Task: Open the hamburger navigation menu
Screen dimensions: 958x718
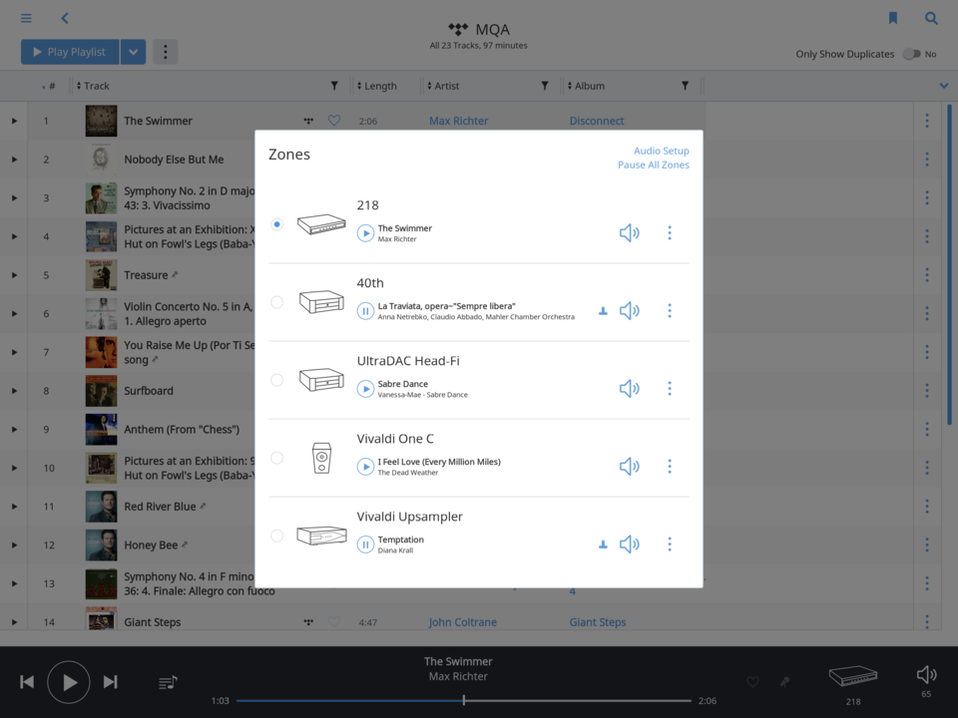Action: [26, 18]
